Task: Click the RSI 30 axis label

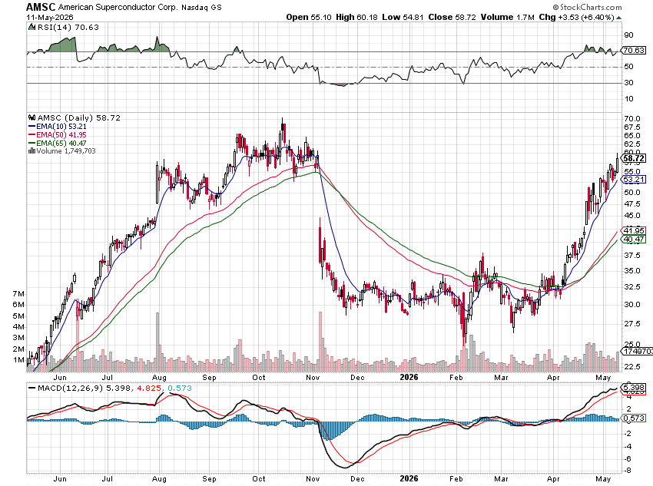Action: (629, 82)
